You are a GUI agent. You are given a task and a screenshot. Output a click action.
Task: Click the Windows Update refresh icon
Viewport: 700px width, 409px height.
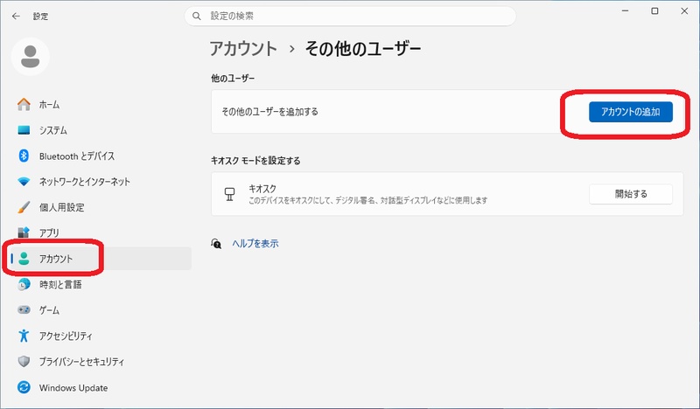(24, 387)
